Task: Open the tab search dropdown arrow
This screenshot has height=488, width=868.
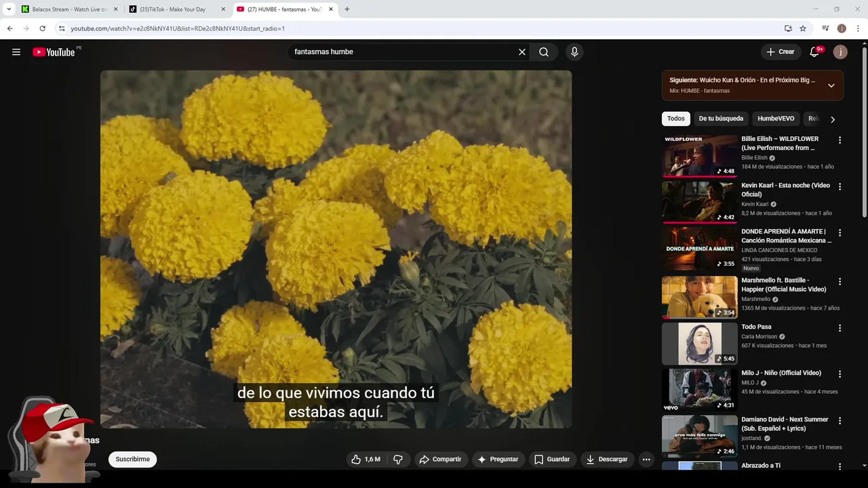Action: point(8,9)
